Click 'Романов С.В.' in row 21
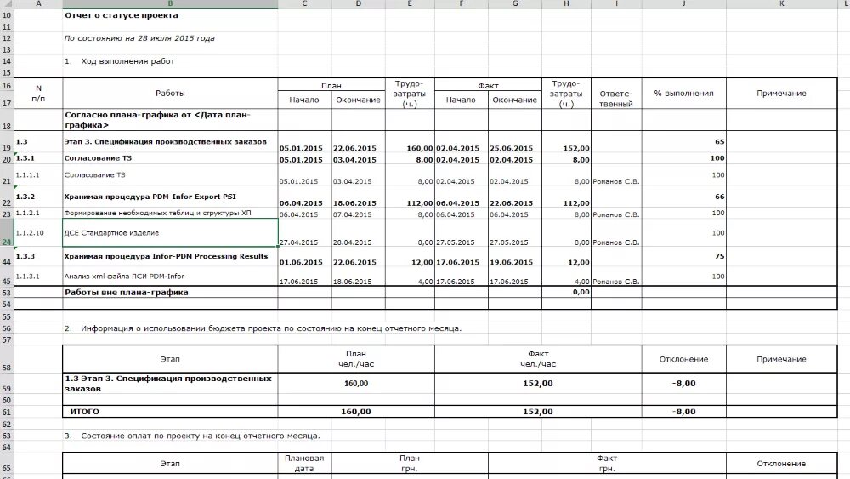Image resolution: width=850 pixels, height=479 pixels. (615, 182)
